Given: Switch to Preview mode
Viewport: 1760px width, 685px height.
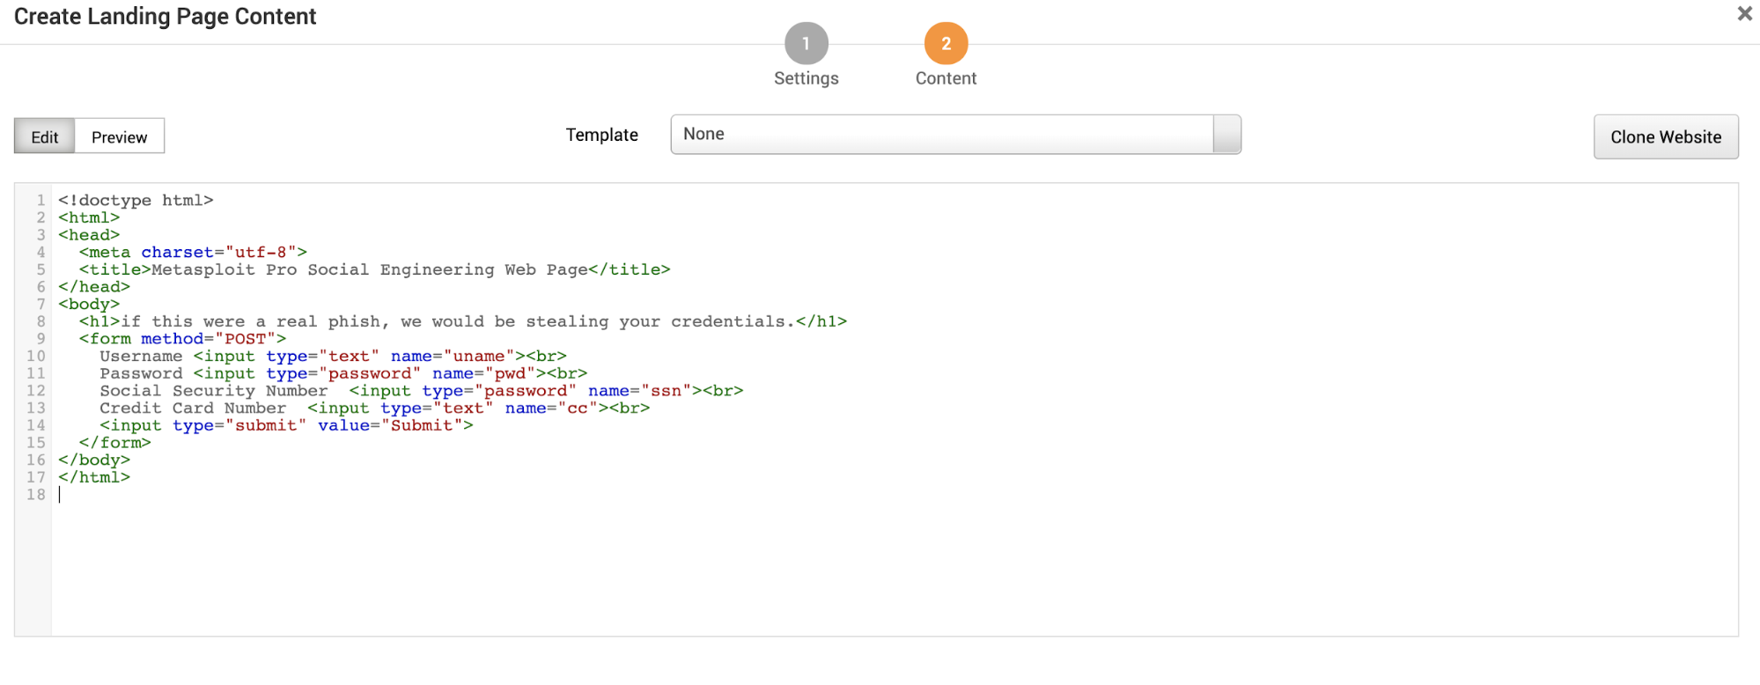Looking at the screenshot, I should [119, 136].
